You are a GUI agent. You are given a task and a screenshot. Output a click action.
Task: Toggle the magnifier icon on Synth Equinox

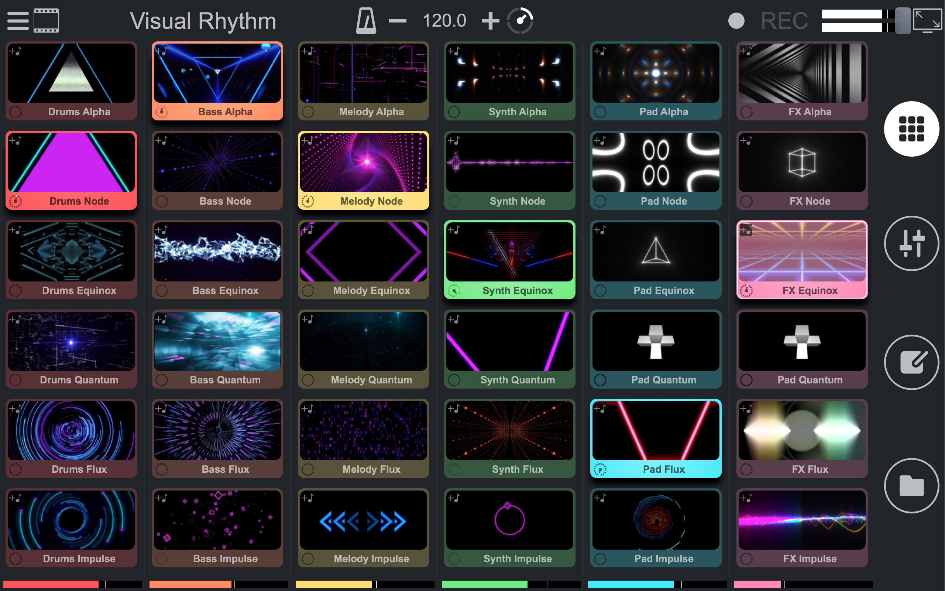(x=454, y=290)
